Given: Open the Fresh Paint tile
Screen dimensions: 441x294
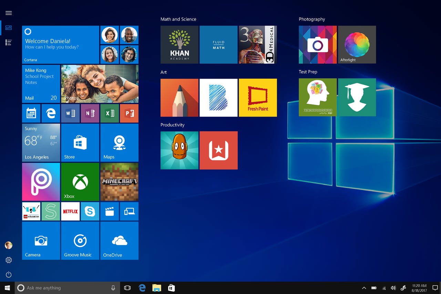Looking at the screenshot, I should pyautogui.click(x=258, y=98).
